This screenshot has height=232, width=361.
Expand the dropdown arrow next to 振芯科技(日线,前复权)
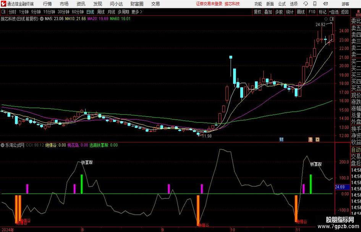(42, 19)
